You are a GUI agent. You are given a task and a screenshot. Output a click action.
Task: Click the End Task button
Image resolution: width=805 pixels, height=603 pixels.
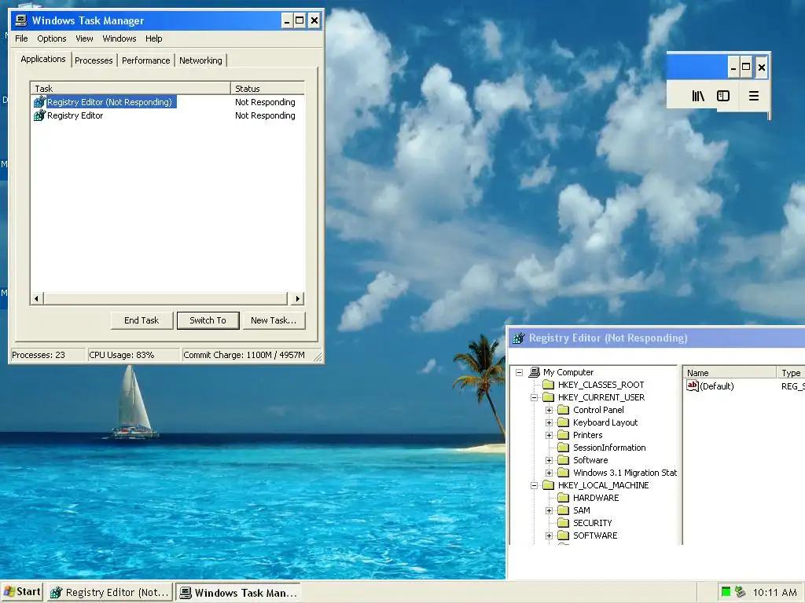tap(142, 320)
